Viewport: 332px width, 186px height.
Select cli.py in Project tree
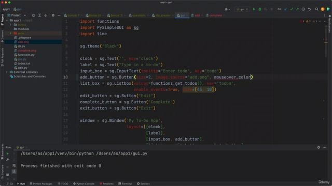coord(20,46)
